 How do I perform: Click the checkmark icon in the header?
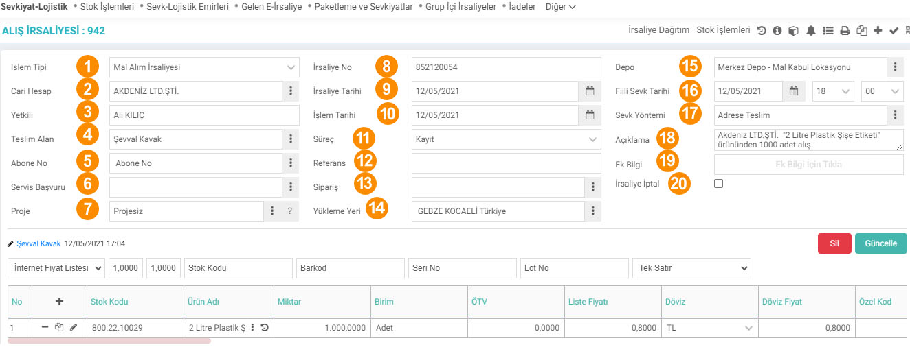894,30
